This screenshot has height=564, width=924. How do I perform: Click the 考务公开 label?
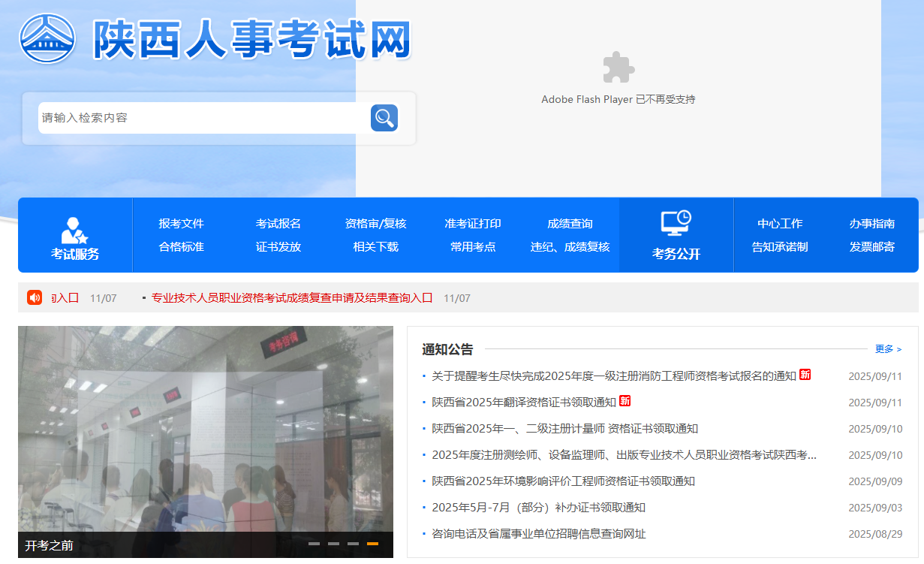(x=676, y=254)
